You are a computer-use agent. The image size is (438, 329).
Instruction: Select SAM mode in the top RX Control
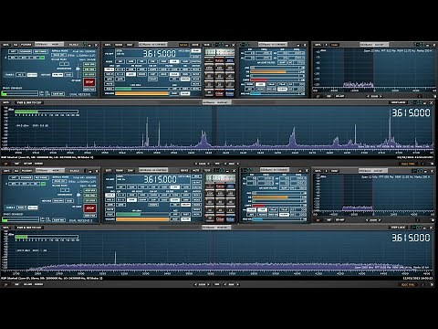pos(130,61)
